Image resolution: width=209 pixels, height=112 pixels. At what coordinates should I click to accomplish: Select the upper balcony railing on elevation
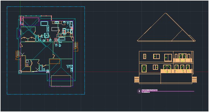click(183, 60)
